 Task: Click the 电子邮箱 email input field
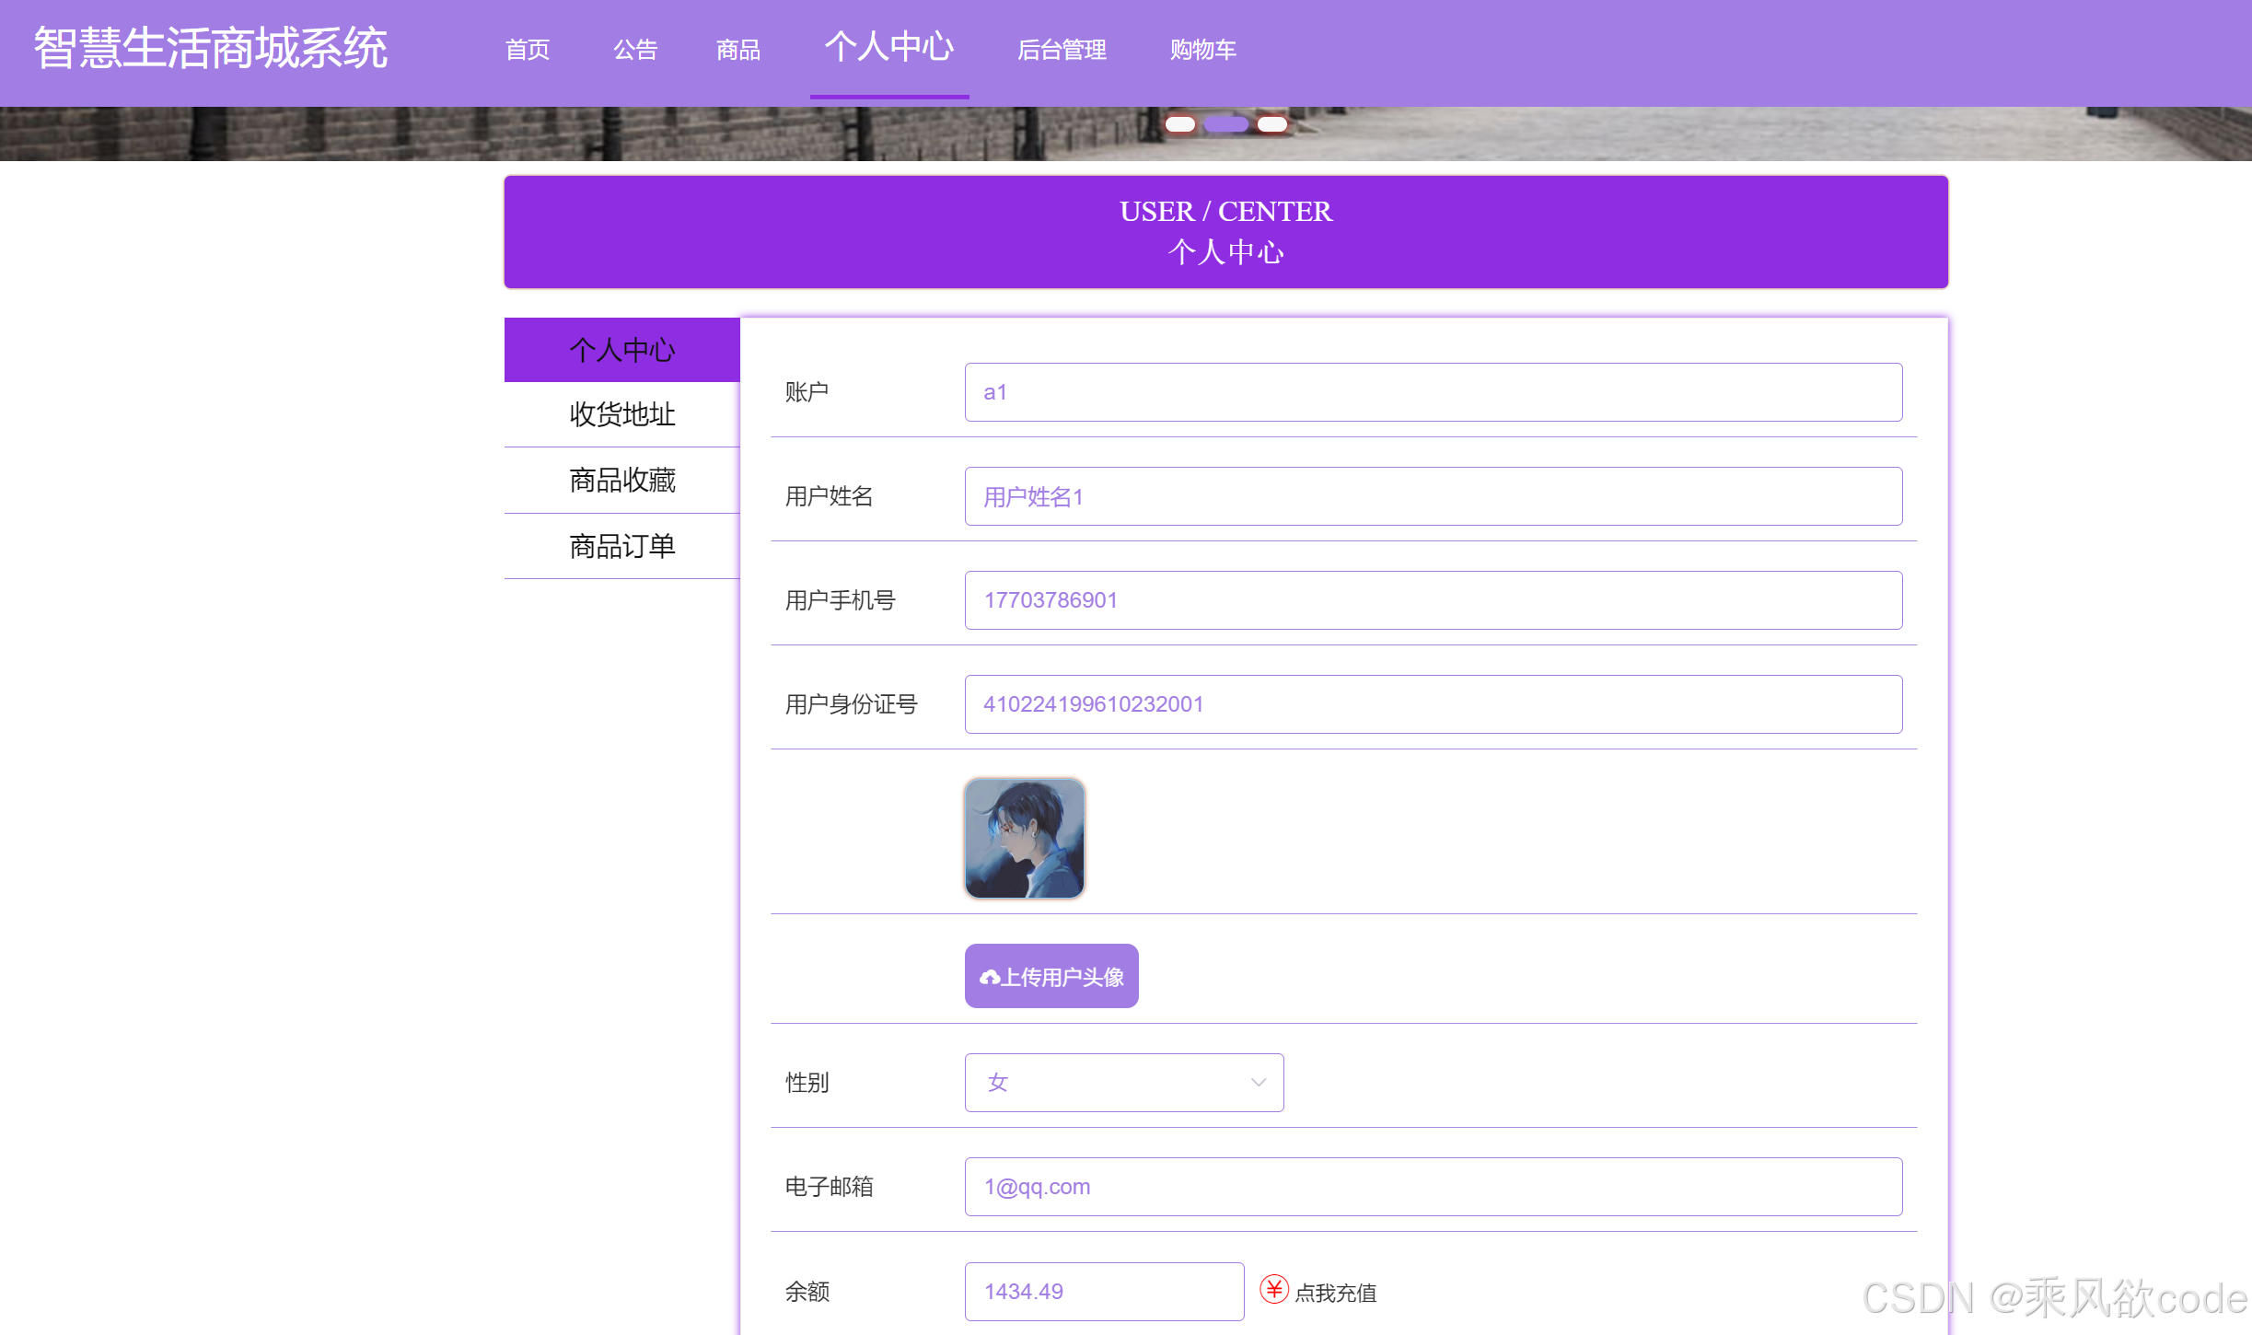pos(1433,1187)
